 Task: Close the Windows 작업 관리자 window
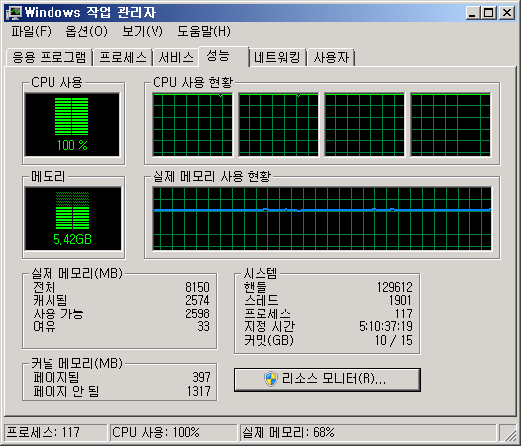[x=507, y=13]
